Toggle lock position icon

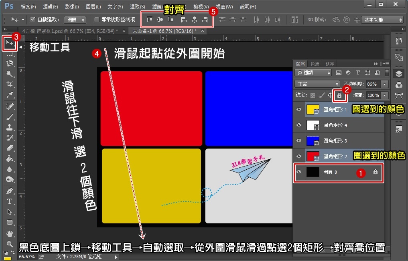(330, 95)
